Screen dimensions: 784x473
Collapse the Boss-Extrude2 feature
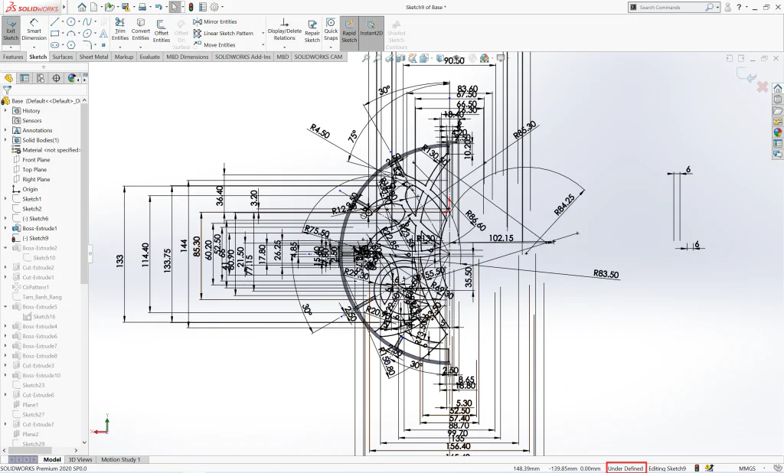5,247
